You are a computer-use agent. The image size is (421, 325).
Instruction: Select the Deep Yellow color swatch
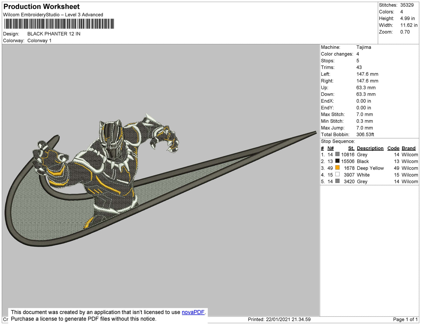pyautogui.click(x=337, y=168)
